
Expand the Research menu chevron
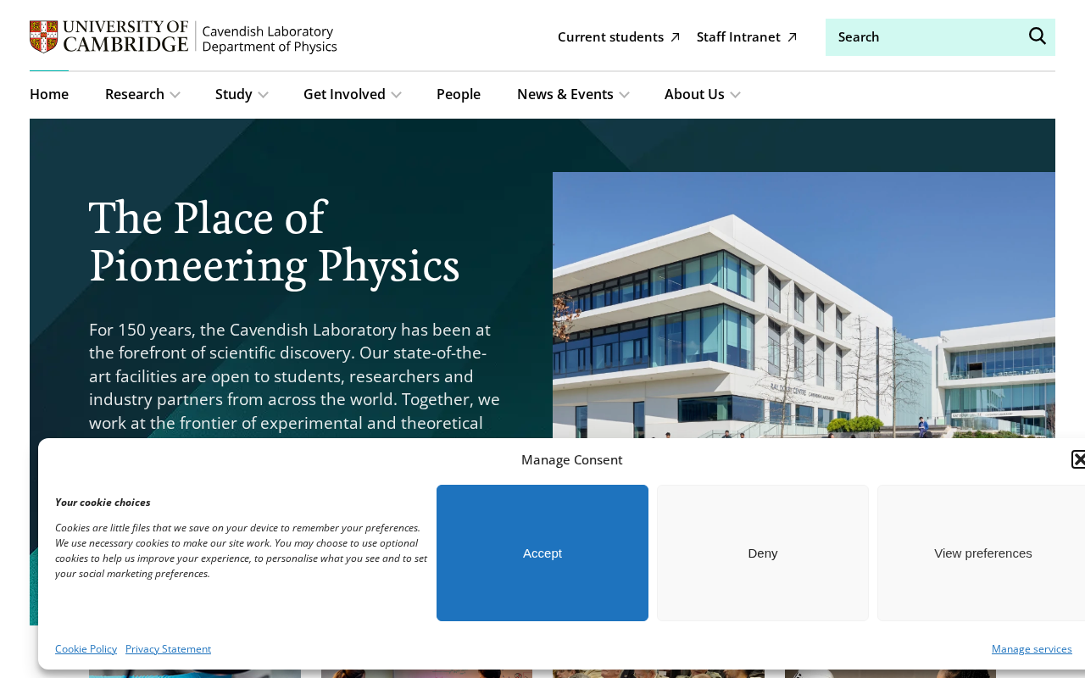coord(175,95)
